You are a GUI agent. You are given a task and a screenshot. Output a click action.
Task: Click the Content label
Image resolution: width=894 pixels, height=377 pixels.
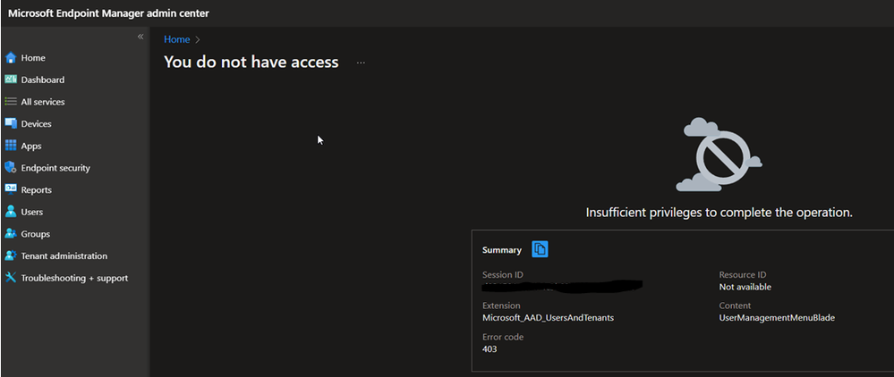coord(735,306)
